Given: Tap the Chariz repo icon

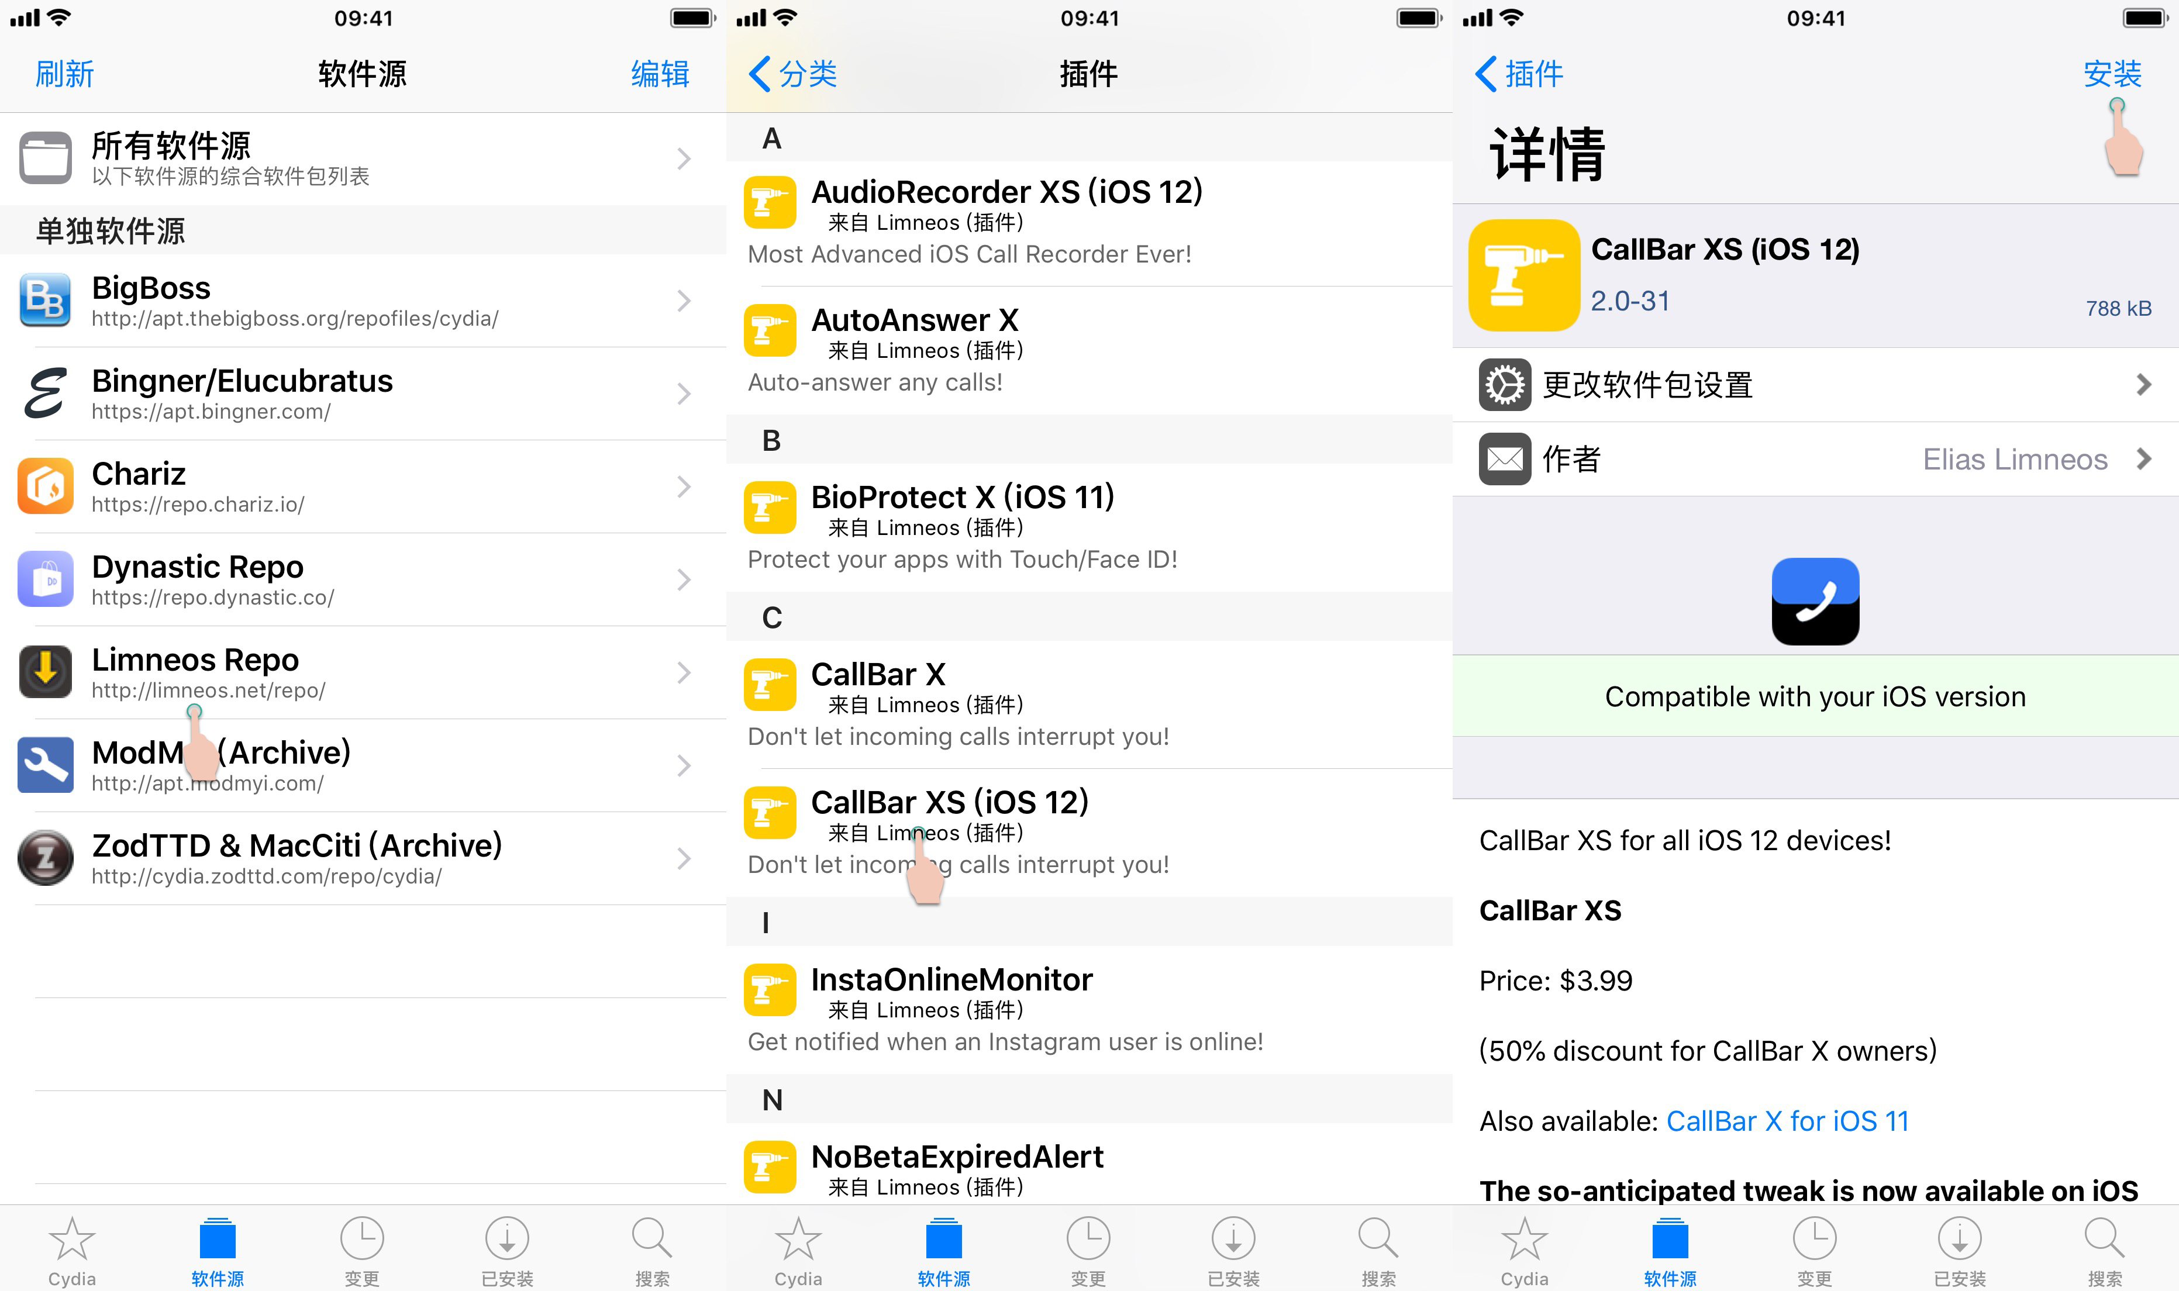Looking at the screenshot, I should tap(45, 486).
